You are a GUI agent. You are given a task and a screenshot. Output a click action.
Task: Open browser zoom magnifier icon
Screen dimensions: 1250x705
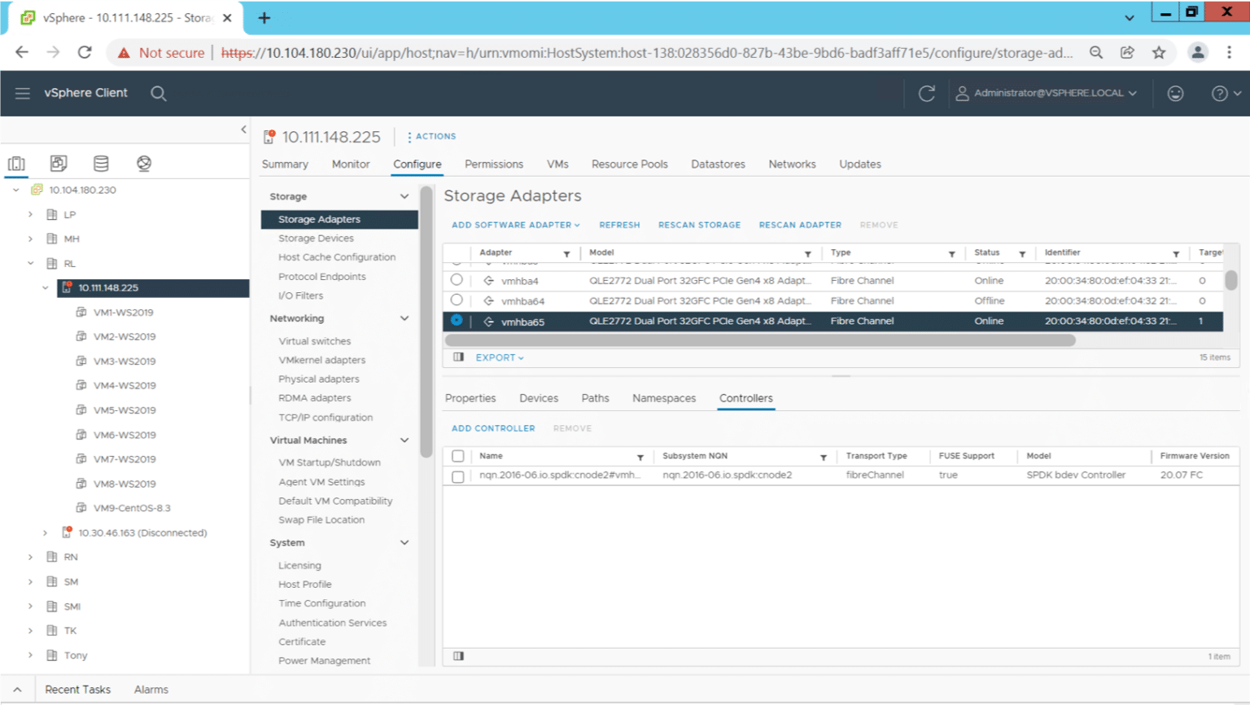(x=1096, y=53)
